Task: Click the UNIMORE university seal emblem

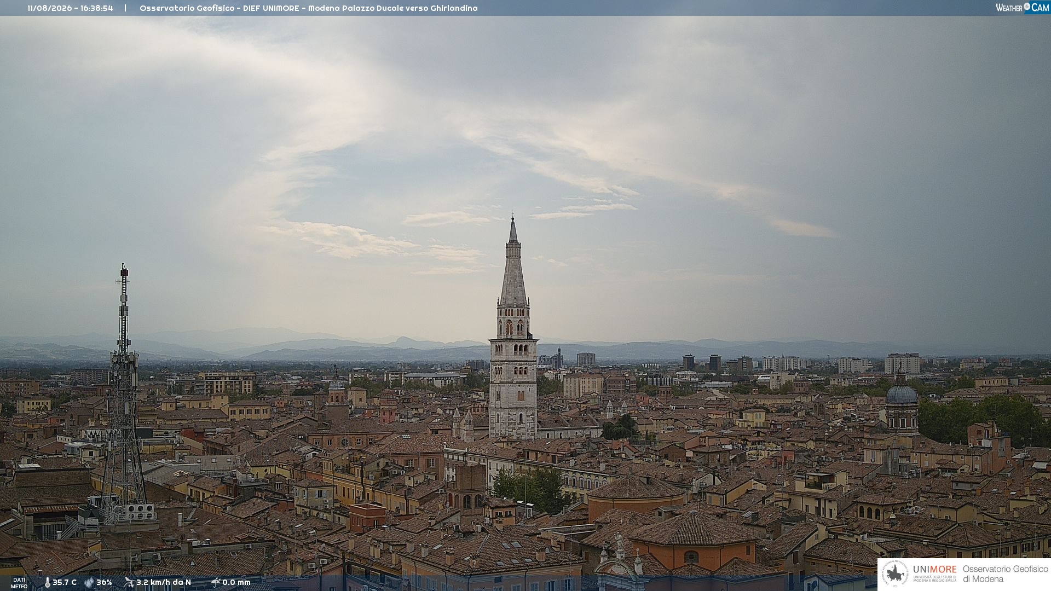Action: (x=895, y=573)
